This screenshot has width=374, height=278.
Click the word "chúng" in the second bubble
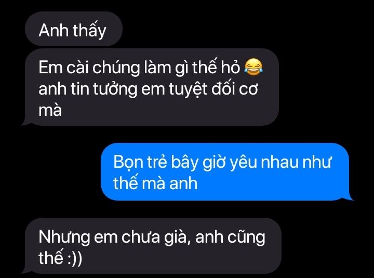(x=116, y=69)
